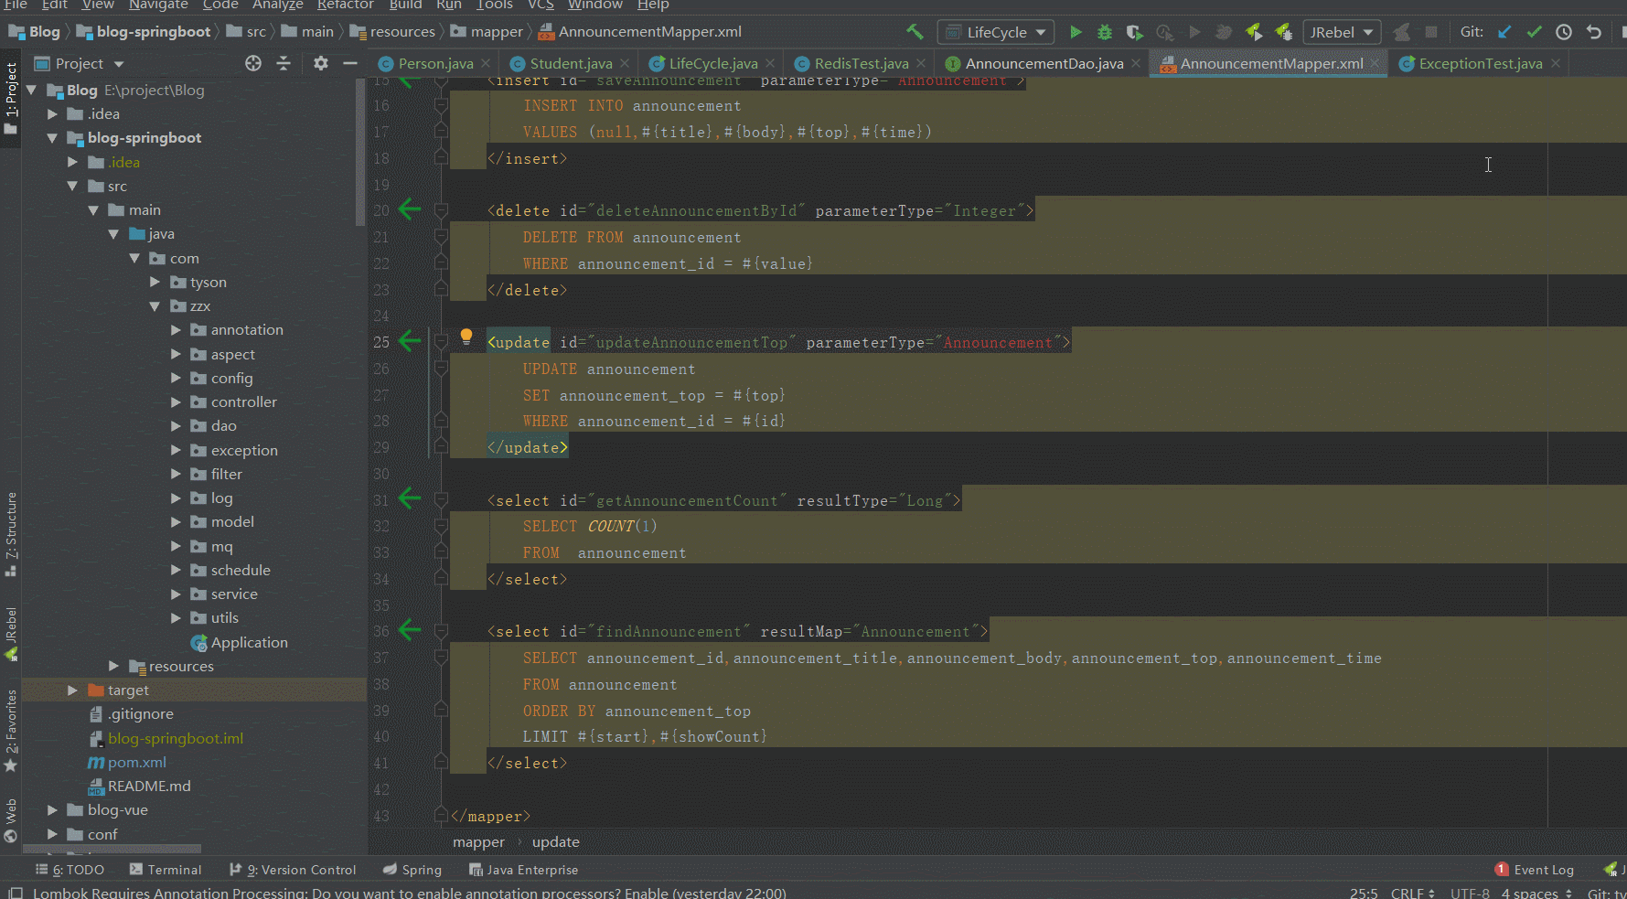Viewport: 1627px width, 899px height.
Task: Expand the controller package
Action: pos(176,401)
